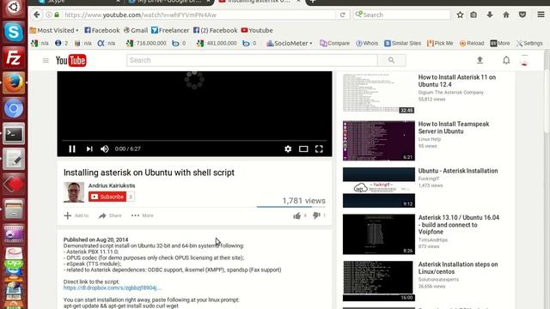Launch FileZilla from dock
Image resolution: width=550 pixels, height=309 pixels.
14,58
